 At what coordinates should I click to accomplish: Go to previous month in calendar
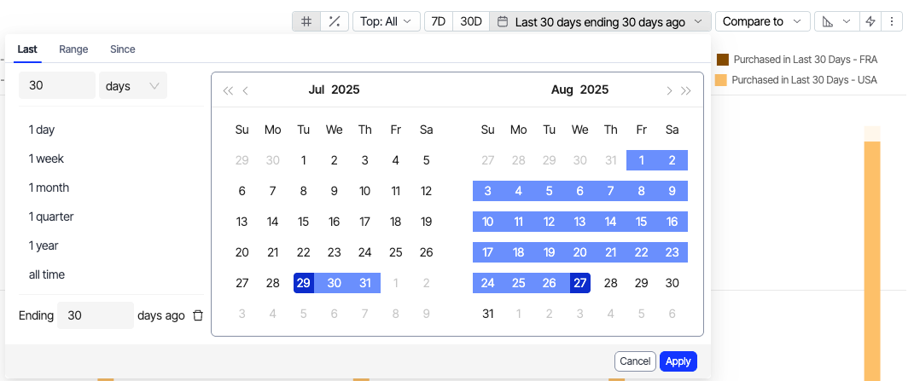pyautogui.click(x=246, y=90)
